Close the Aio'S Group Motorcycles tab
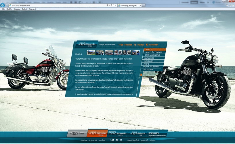This screenshot has height=144, width=235. coord(140,5)
